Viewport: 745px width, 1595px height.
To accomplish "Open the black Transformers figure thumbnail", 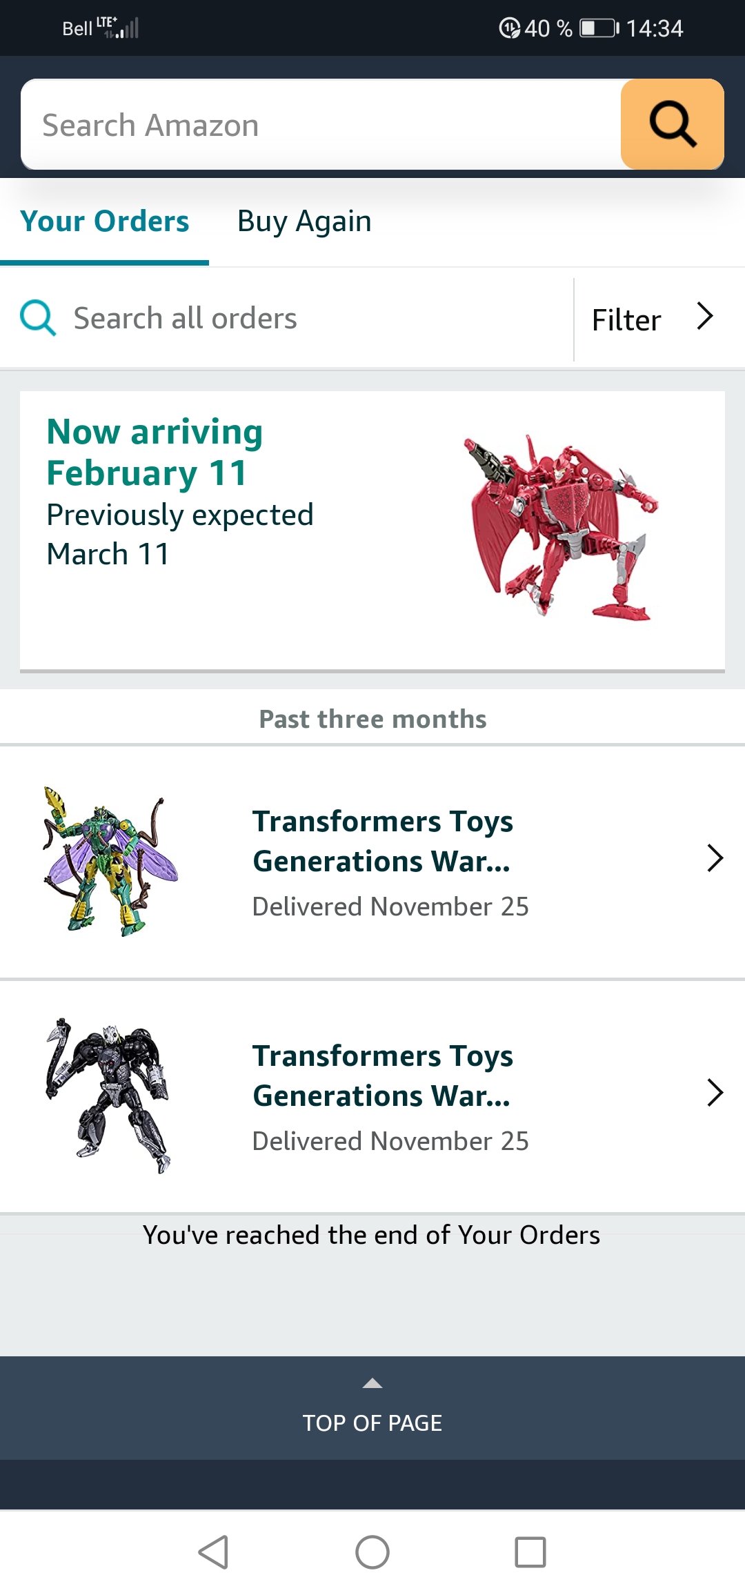I will 109,1096.
